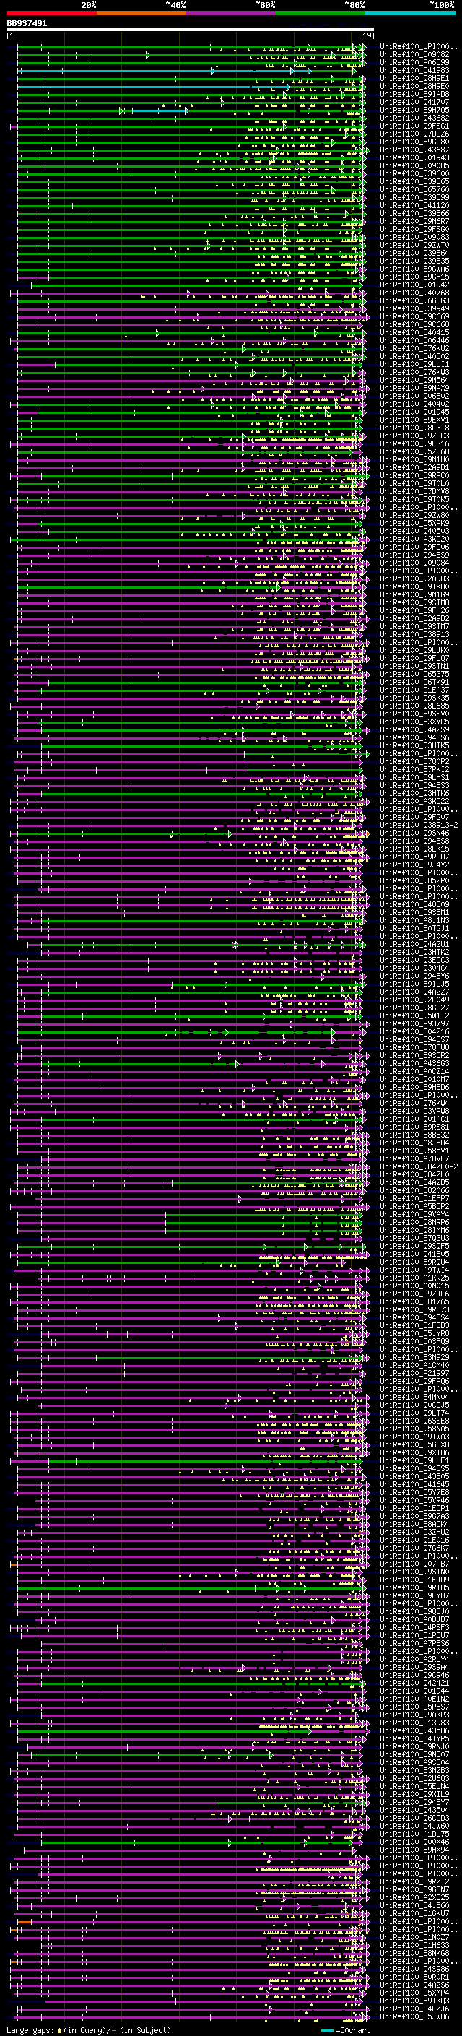The image size is (462, 2036).
Task: Select the UniRef100_Q8H9E0 row label
Action: (x=414, y=86)
